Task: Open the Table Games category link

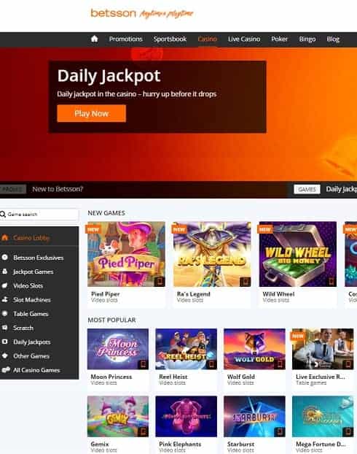Action: tap(31, 314)
